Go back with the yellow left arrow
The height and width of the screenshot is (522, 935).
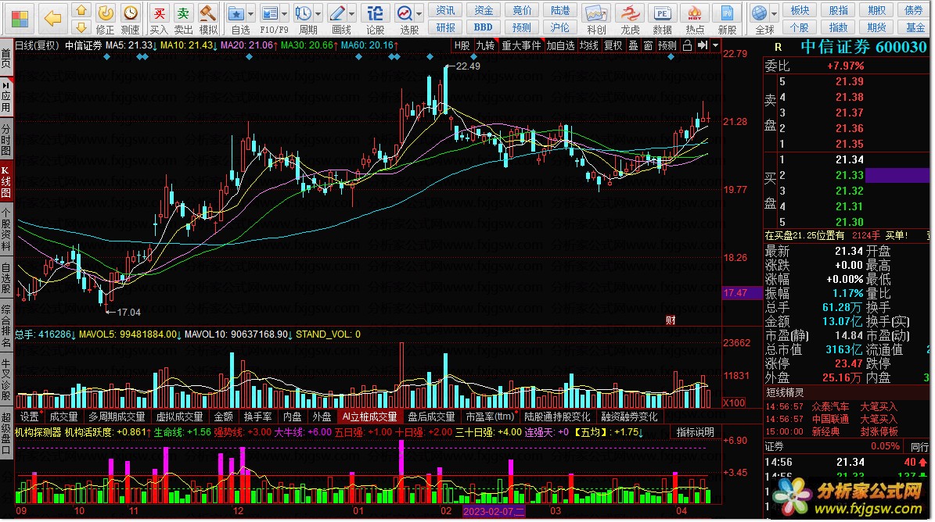point(52,19)
